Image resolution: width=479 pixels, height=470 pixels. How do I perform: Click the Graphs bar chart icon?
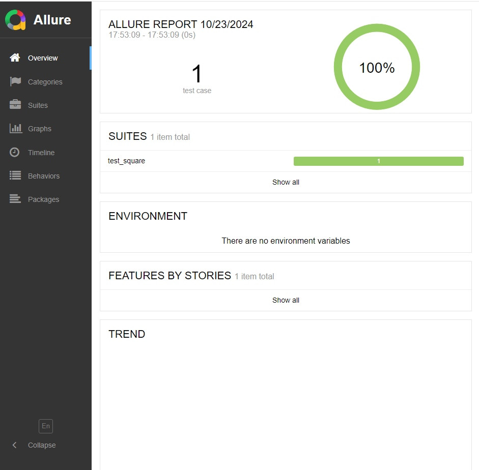16,129
